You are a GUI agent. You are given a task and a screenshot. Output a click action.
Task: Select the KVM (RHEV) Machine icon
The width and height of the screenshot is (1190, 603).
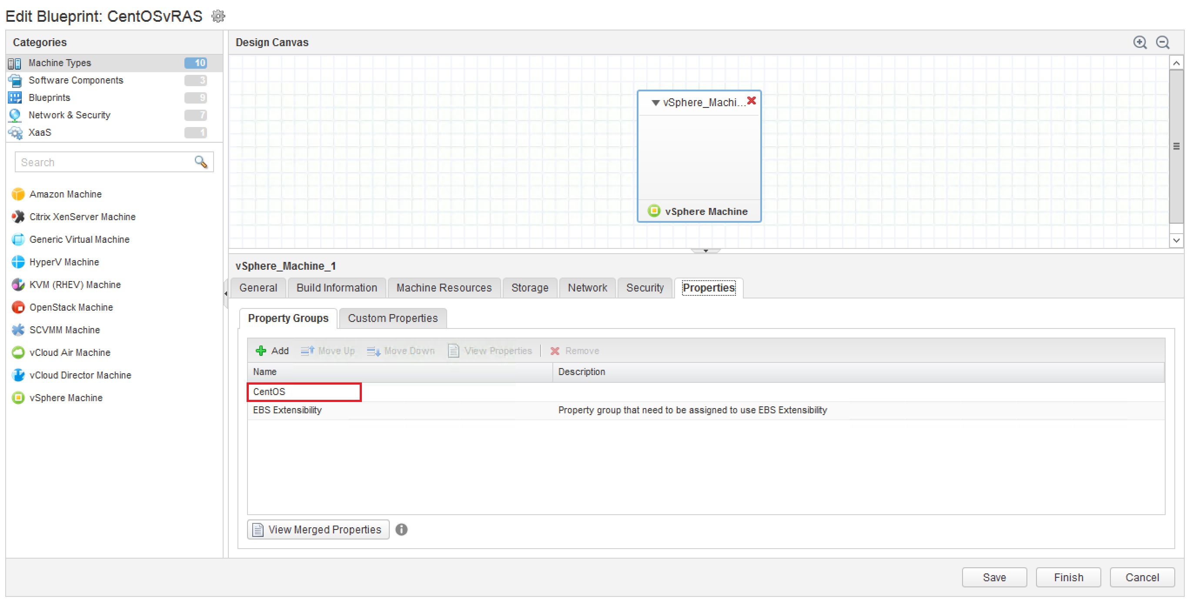[x=18, y=285]
